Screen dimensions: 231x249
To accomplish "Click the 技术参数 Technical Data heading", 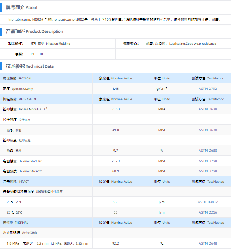I will tap(29, 66).
